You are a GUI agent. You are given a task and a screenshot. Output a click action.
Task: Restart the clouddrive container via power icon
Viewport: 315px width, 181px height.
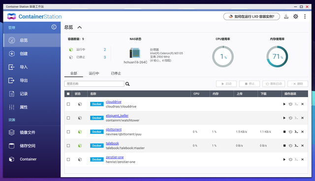(290, 104)
